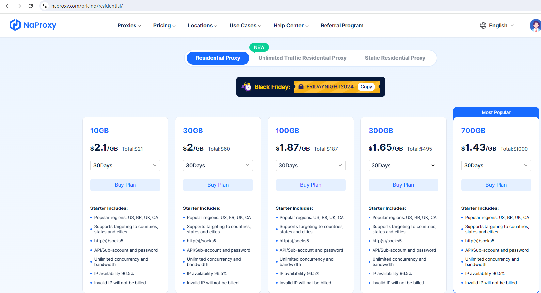Click the 30GB plan title
The width and height of the screenshot is (541, 293).
tap(193, 131)
